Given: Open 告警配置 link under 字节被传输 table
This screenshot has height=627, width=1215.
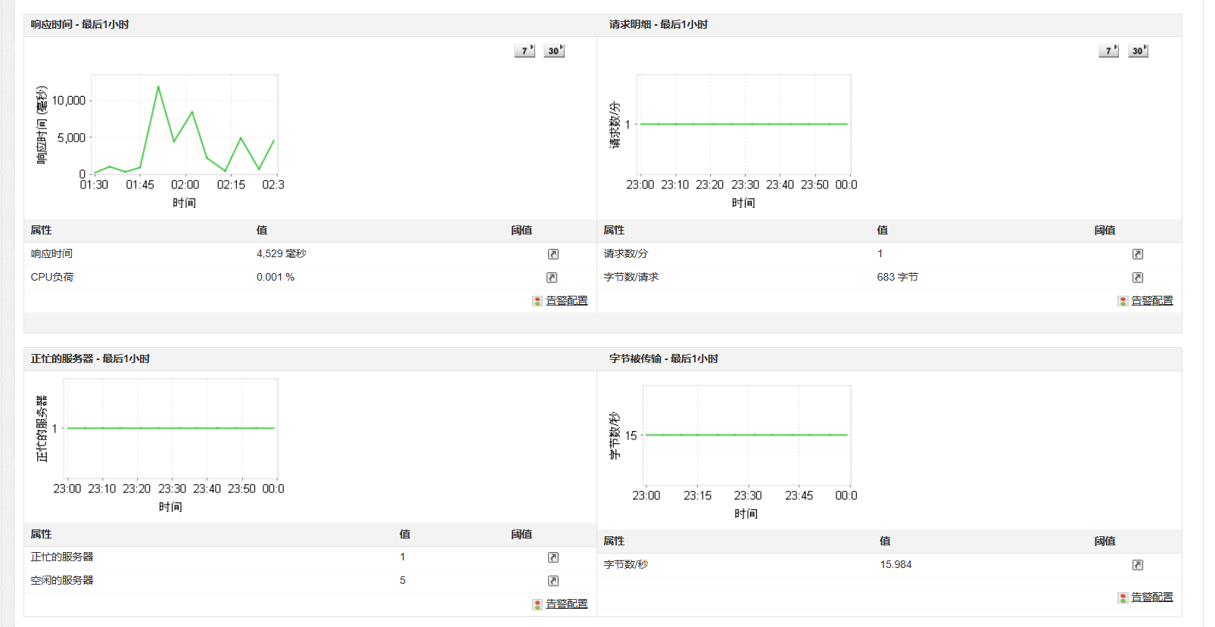Looking at the screenshot, I should (x=1152, y=597).
